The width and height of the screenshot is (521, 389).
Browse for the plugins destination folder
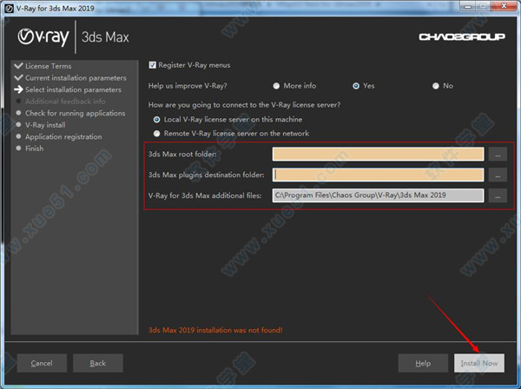click(x=498, y=175)
